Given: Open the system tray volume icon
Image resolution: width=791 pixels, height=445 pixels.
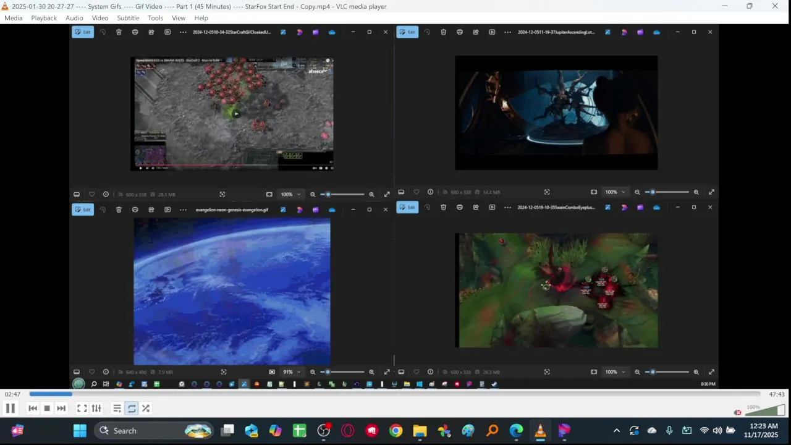Looking at the screenshot, I should pos(717,431).
